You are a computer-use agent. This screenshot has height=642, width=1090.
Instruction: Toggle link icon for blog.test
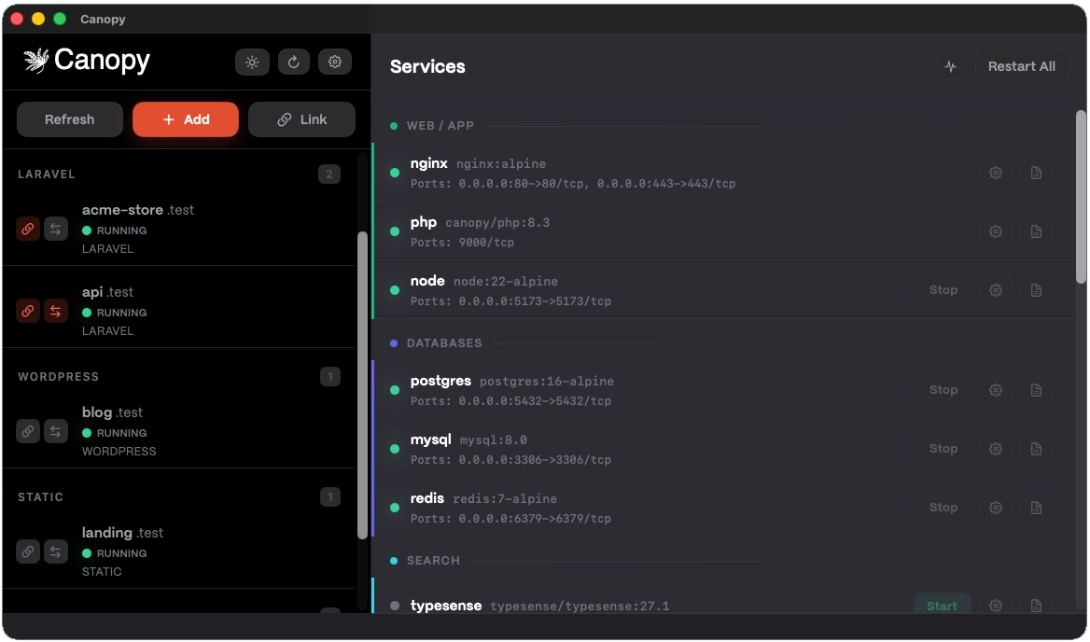[28, 431]
